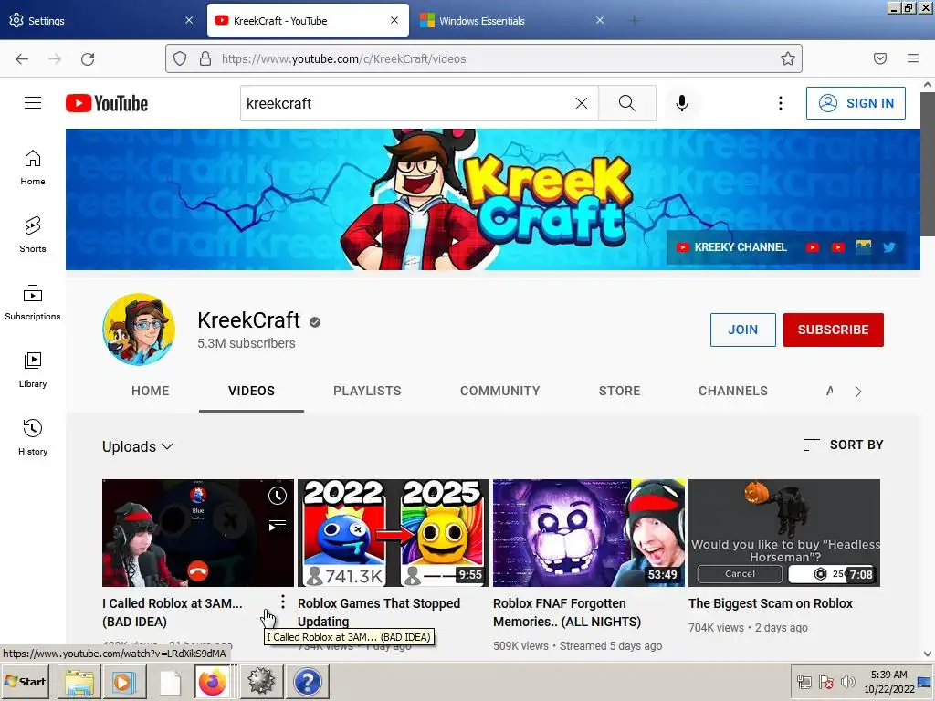
Task: Reload the current page
Action: (88, 58)
